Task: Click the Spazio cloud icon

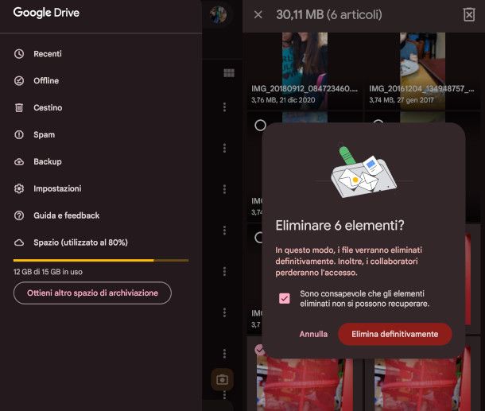Action: pos(19,242)
